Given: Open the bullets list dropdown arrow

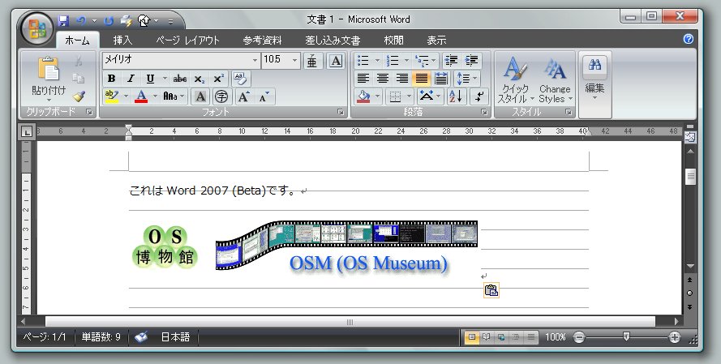Looking at the screenshot, I should point(377,60).
